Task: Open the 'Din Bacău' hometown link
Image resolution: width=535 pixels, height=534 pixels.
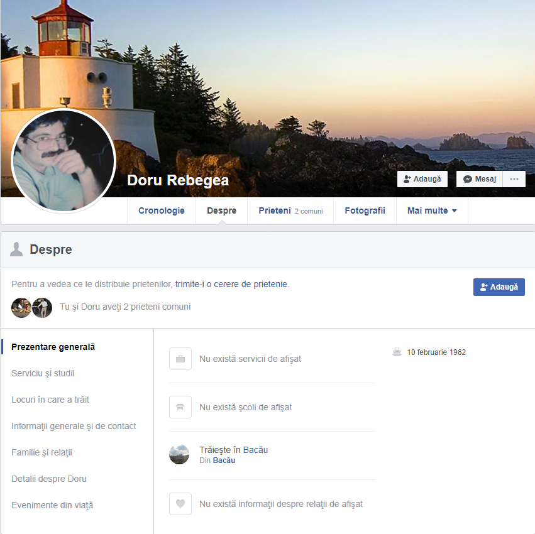Action: click(224, 460)
